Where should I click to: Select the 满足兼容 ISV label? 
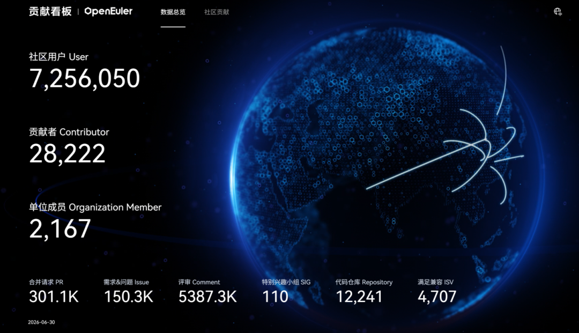[x=436, y=282]
